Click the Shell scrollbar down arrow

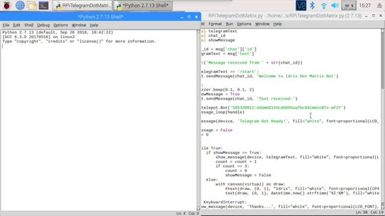click(199, 209)
